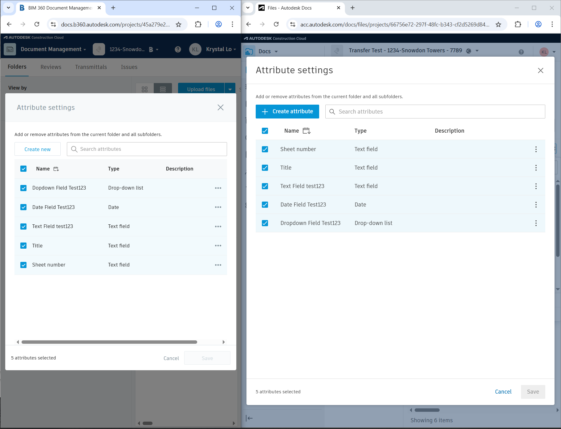Bookmark the Autodesk Docs page with star icon
Image resolution: width=561 pixels, height=429 pixels.
pos(498,24)
